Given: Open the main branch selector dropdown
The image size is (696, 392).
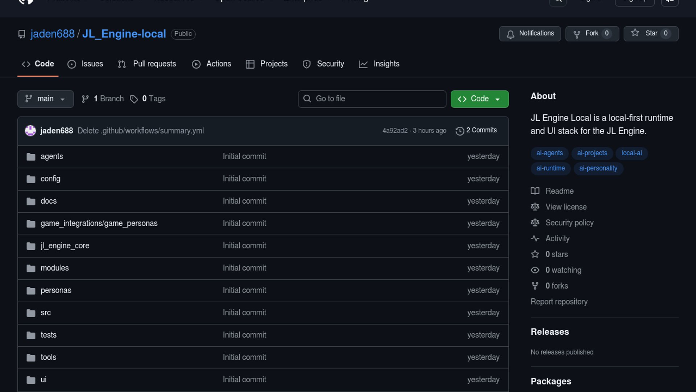Looking at the screenshot, I should pyautogui.click(x=45, y=99).
